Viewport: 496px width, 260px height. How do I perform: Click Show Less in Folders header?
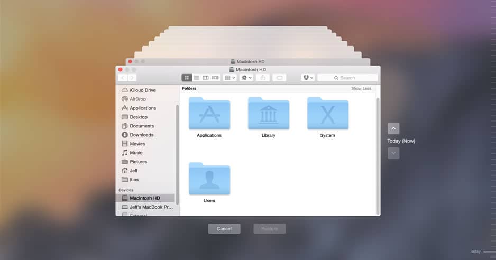361,88
